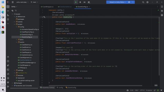This screenshot has width=164, height=92.
Task: Open the Problems tool window icon
Action: [8, 61]
